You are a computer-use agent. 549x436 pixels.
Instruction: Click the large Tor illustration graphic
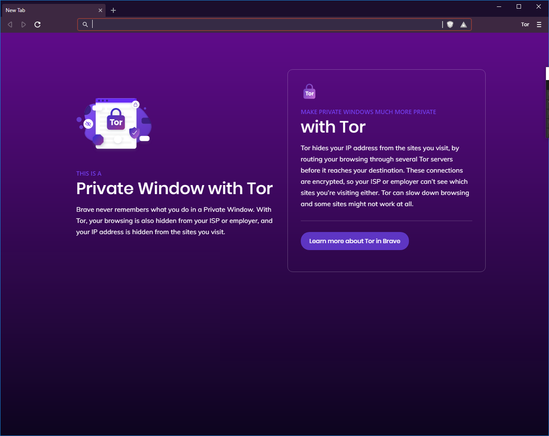click(114, 124)
